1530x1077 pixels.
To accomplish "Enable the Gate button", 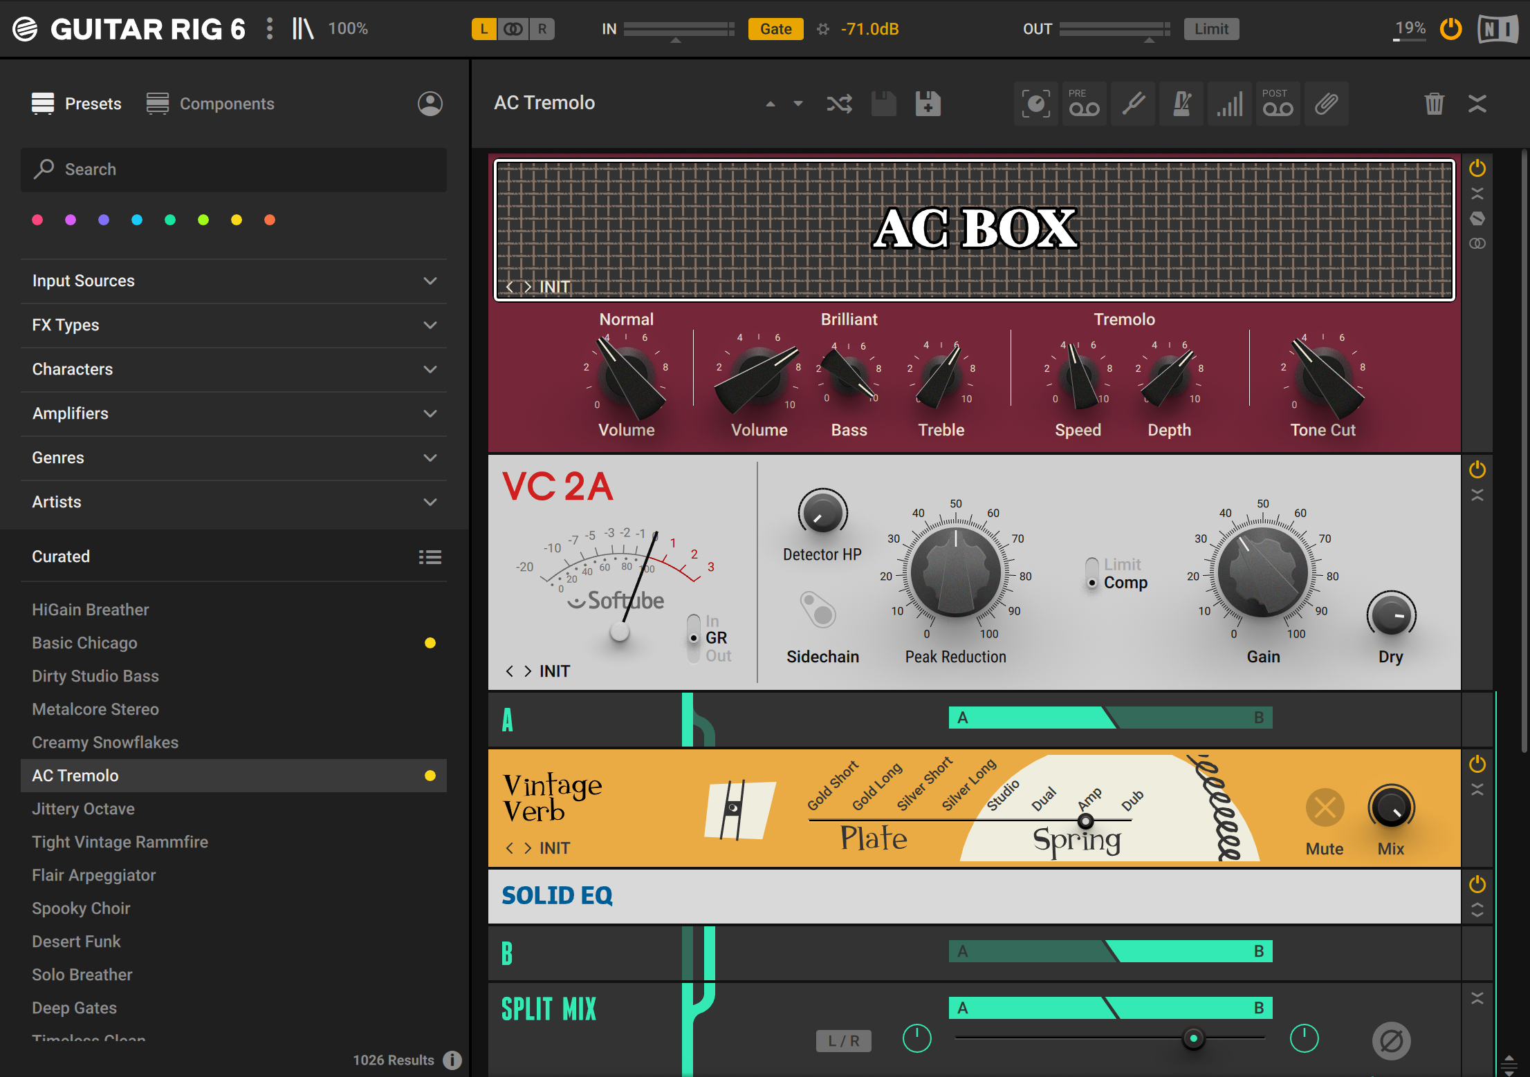I will point(775,28).
